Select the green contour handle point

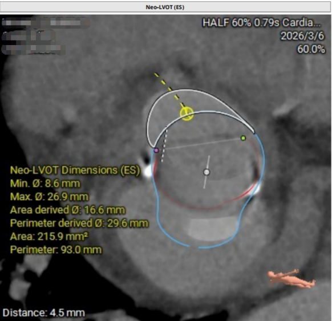[x=243, y=138]
